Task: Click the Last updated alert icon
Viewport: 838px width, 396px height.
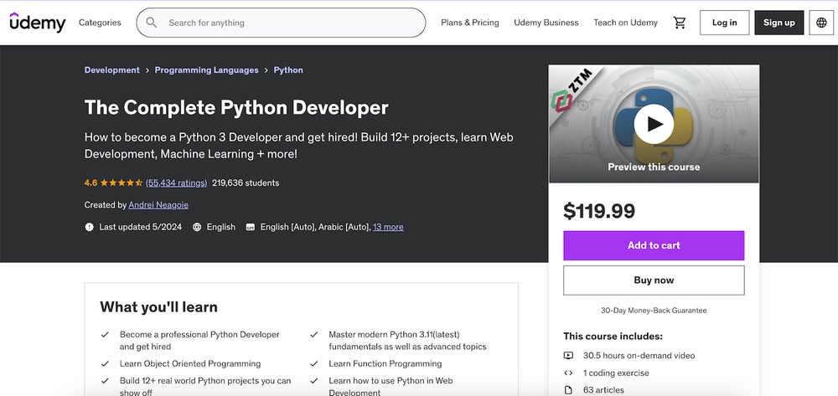Action: 90,227
